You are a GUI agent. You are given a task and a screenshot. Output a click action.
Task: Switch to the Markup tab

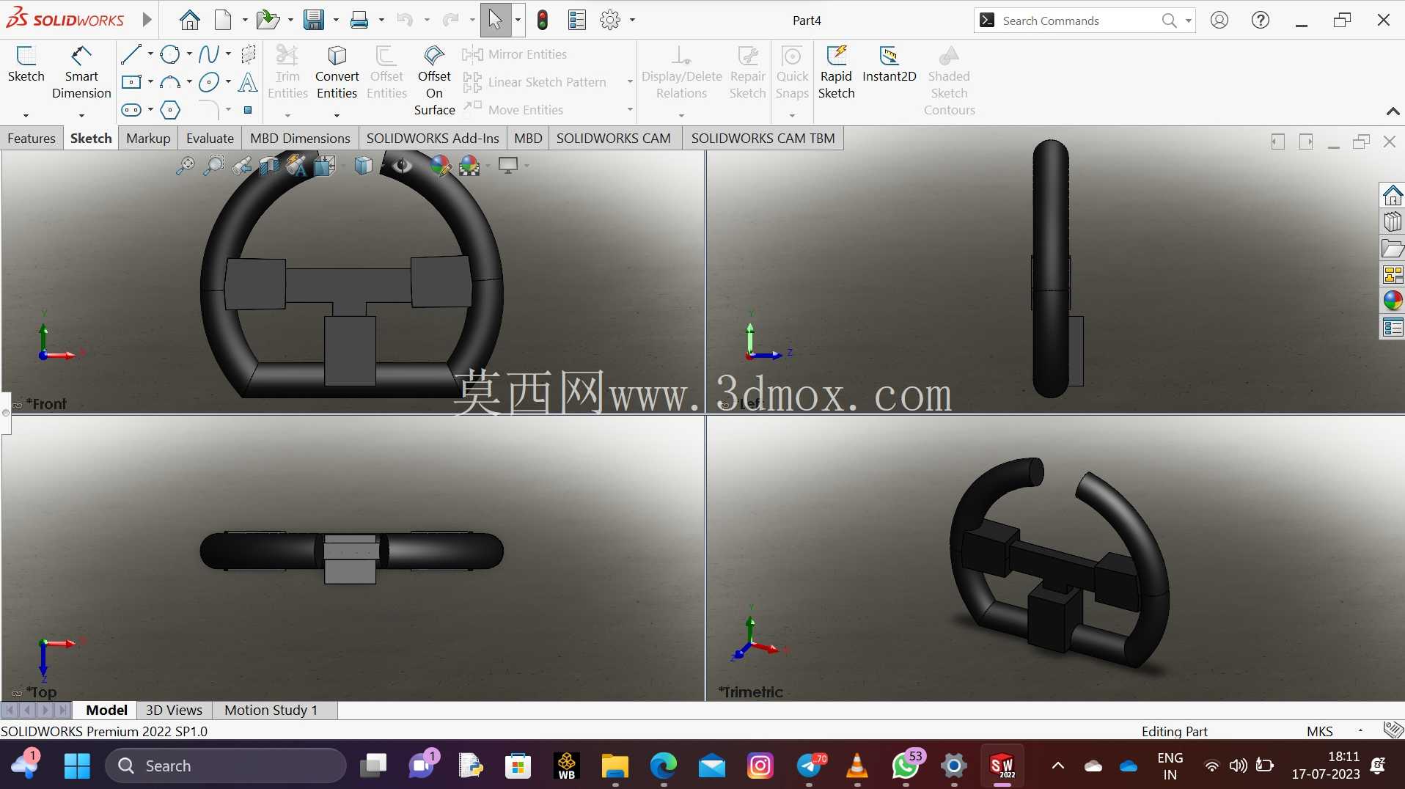(x=148, y=138)
